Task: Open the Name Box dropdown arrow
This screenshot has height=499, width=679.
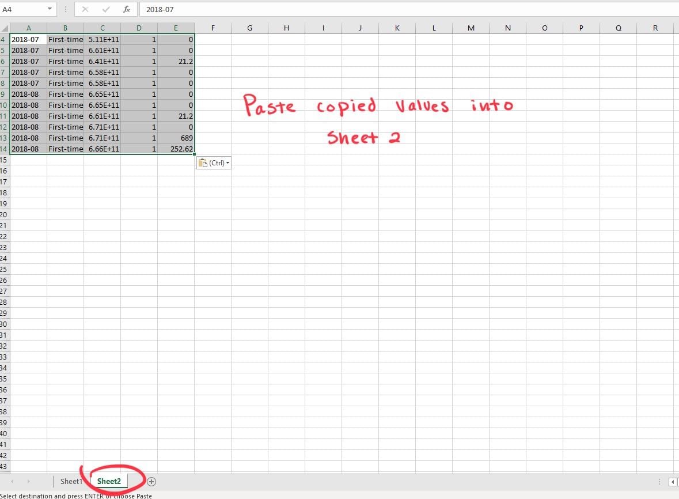Action: click(50, 9)
